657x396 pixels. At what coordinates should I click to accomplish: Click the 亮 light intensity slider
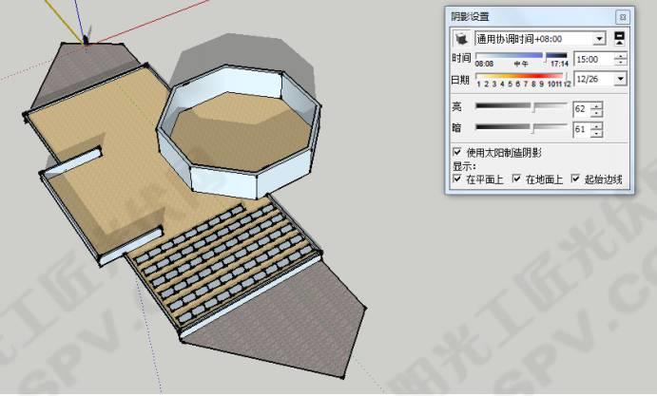point(522,107)
